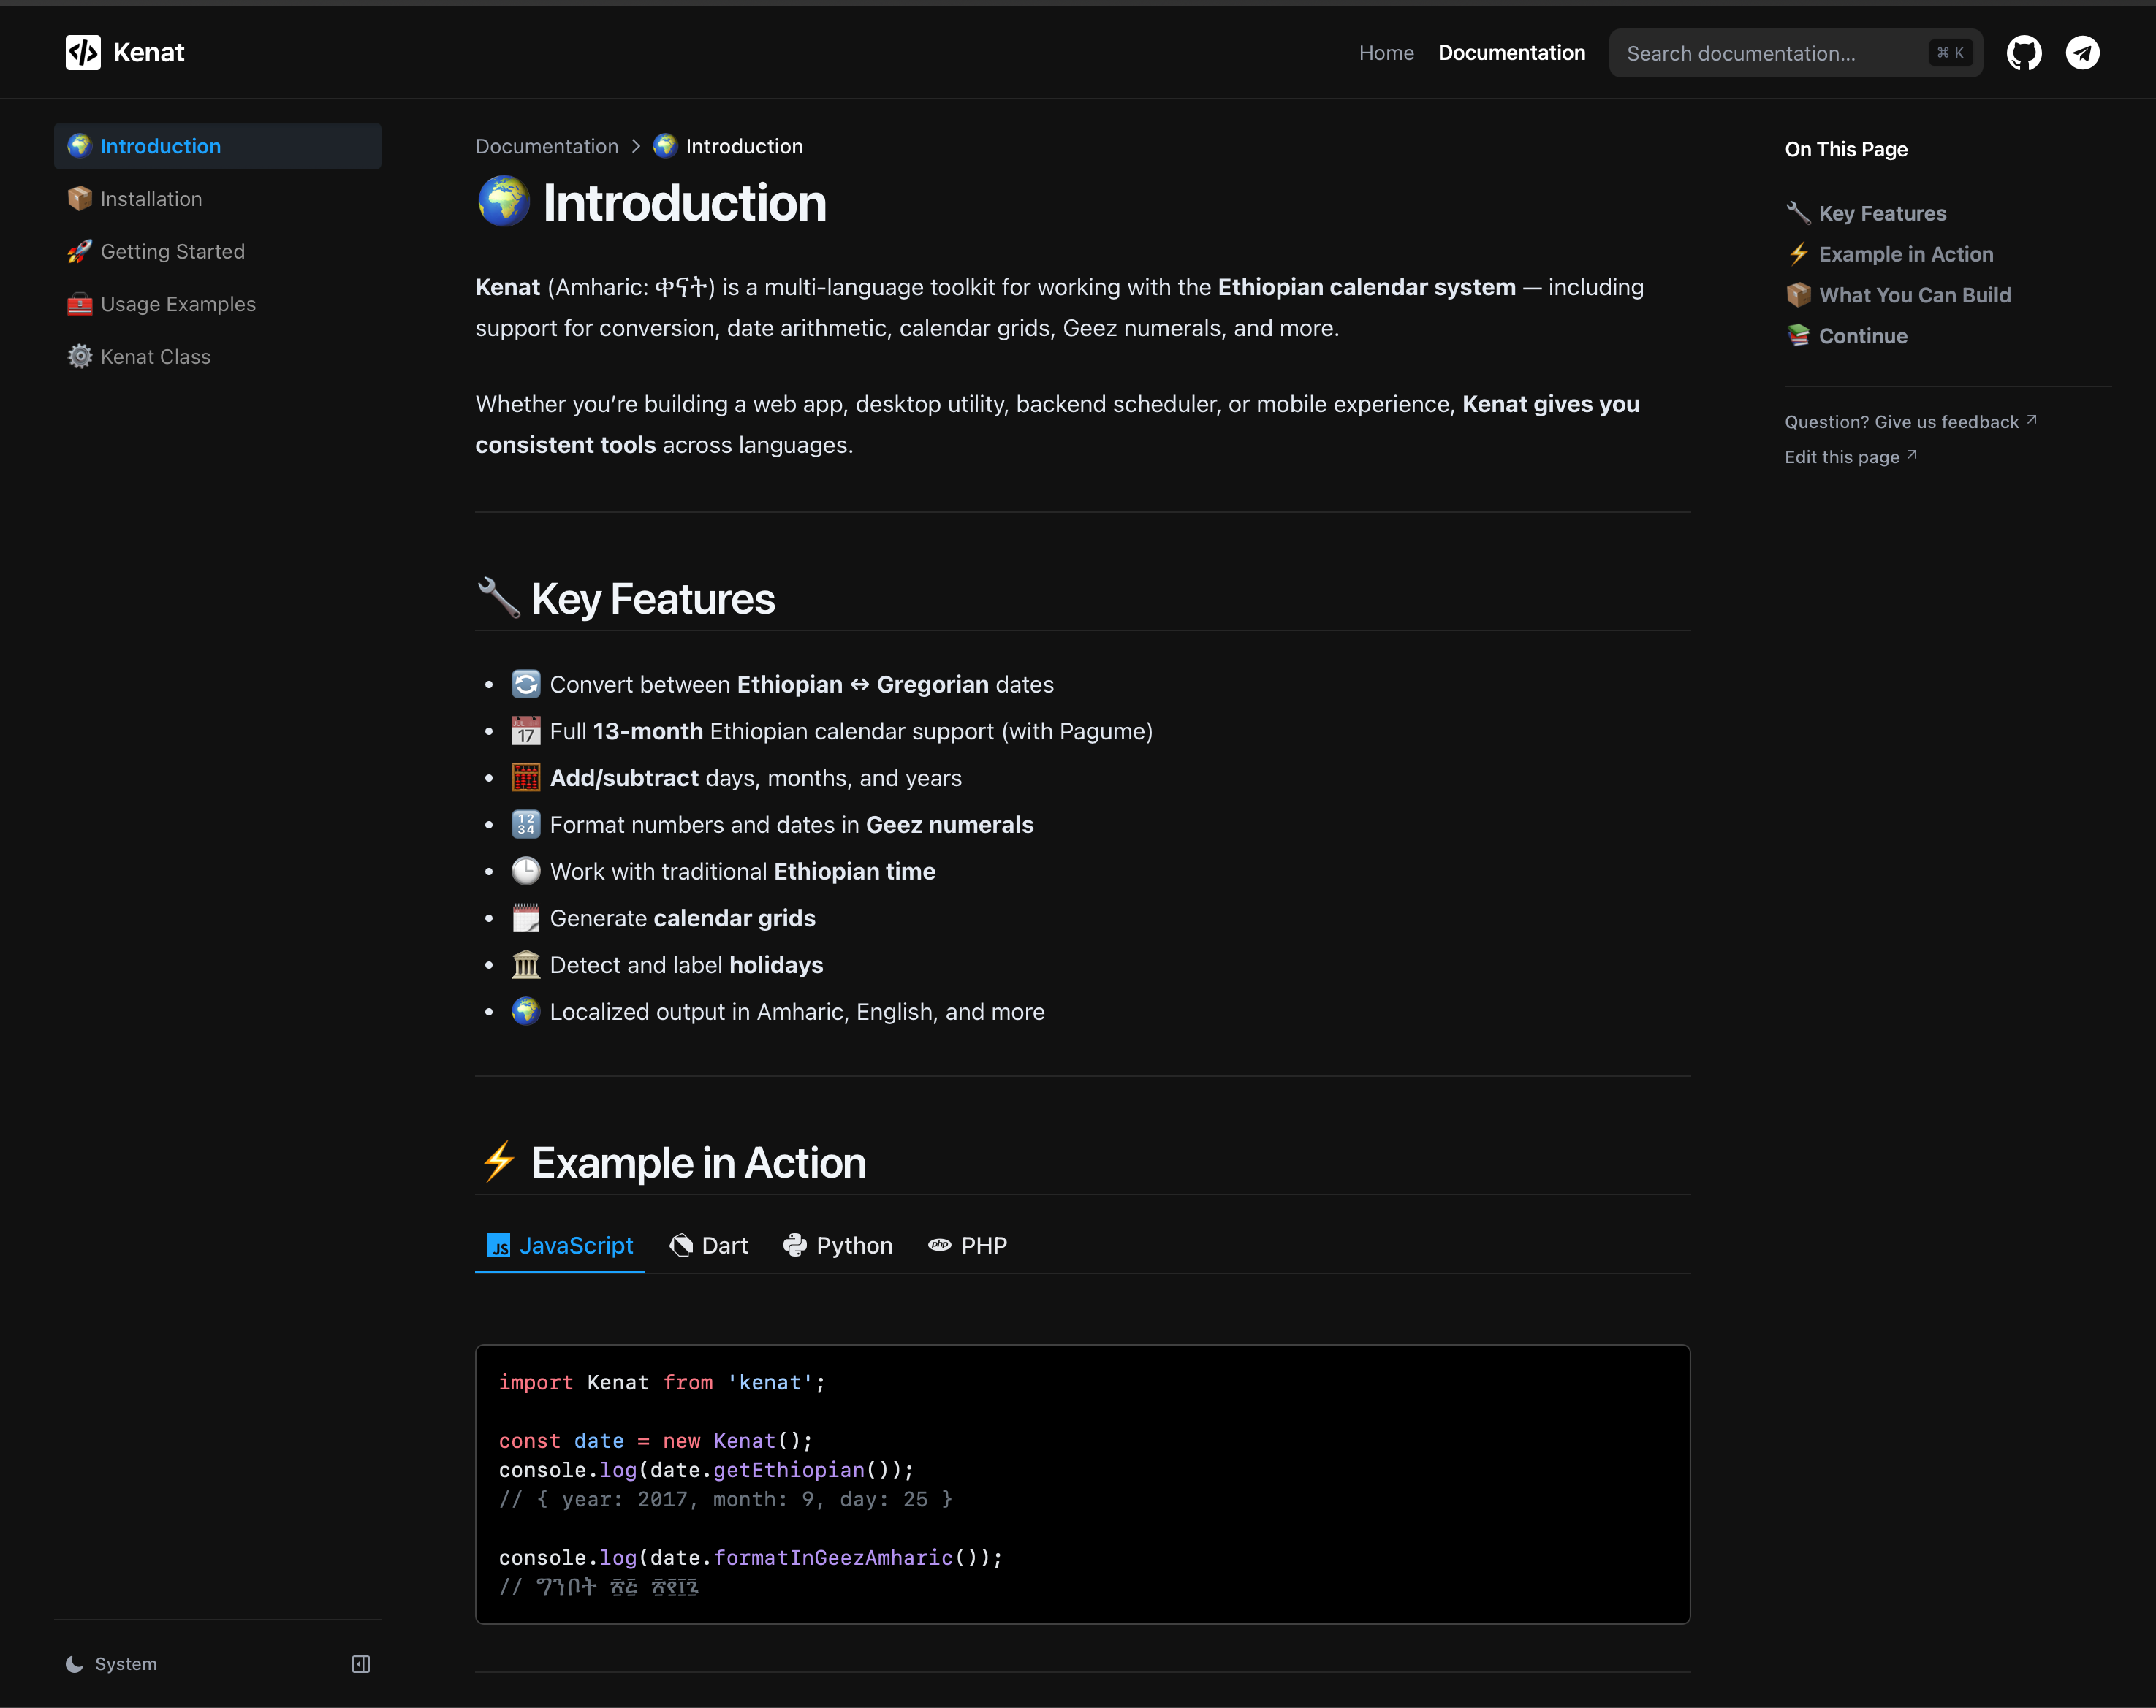Viewport: 2156px width, 1708px height.
Task: Open Documentation in the top navigation
Action: click(x=1511, y=53)
